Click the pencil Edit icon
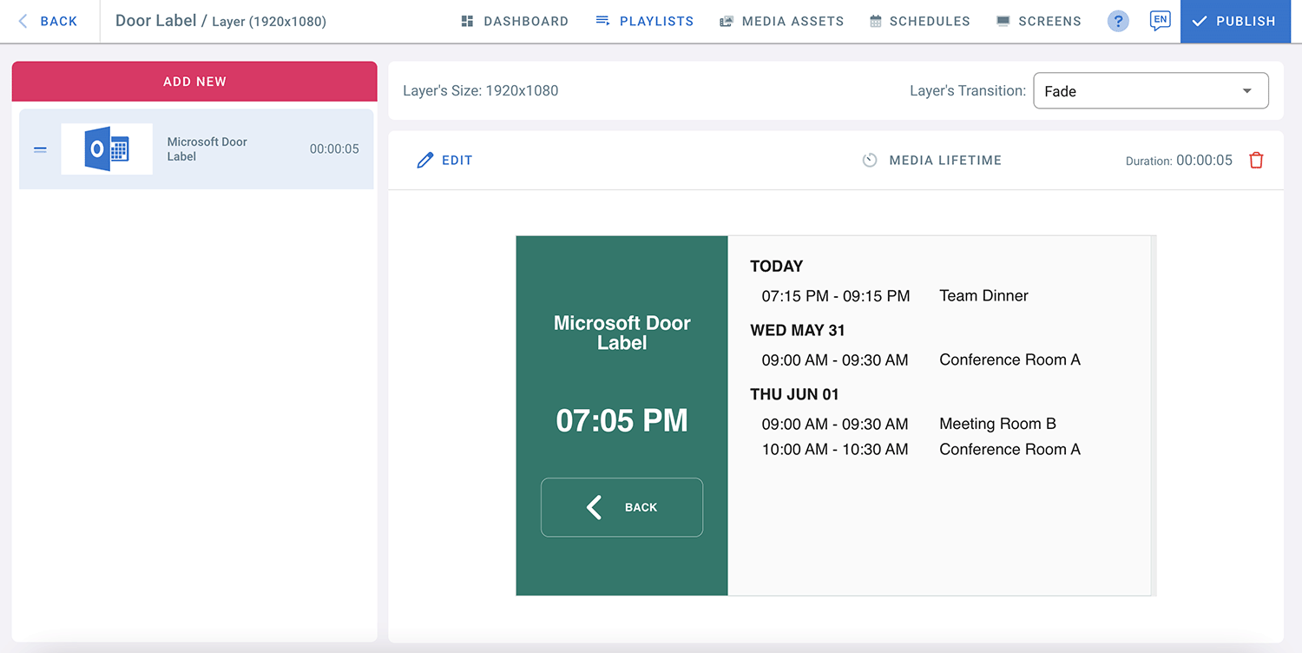 (424, 161)
